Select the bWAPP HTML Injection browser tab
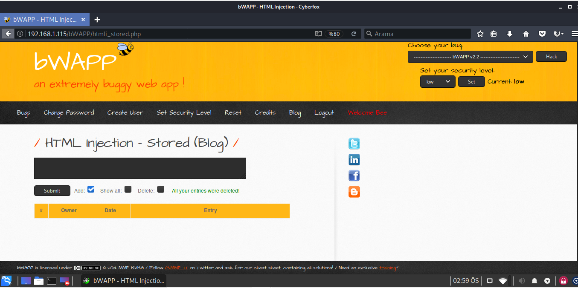Viewport: 578px width, 288px height. pyautogui.click(x=45, y=20)
